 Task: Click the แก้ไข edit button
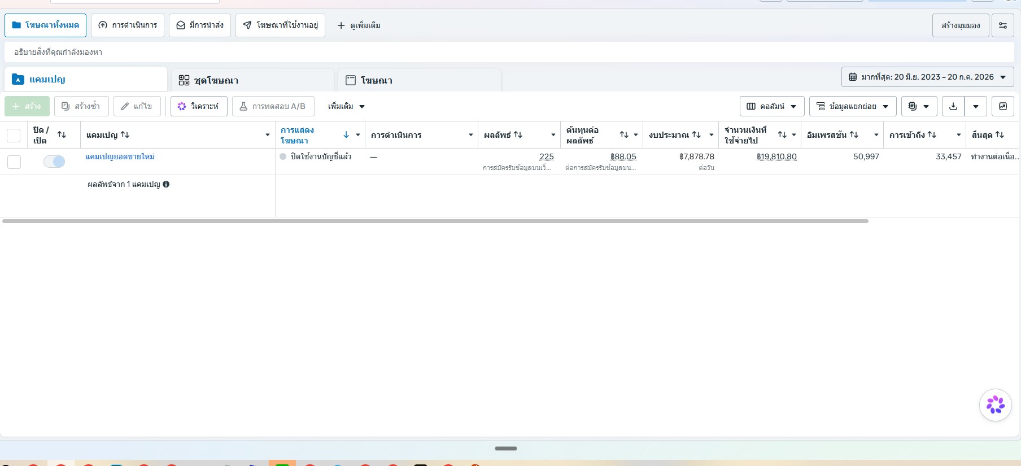point(137,106)
